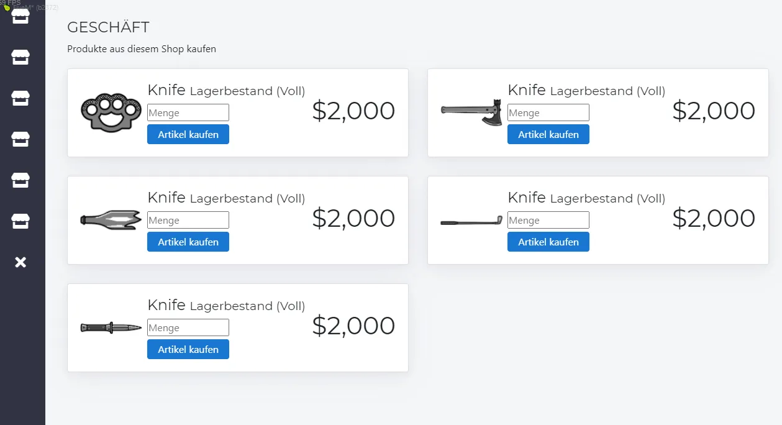Click the golf club product image

click(471, 221)
